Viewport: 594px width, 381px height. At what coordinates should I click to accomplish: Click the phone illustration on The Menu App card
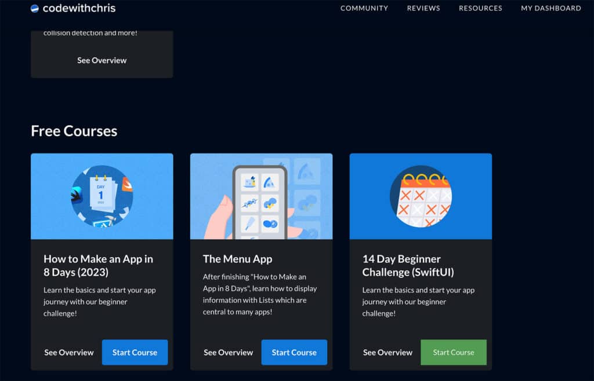(261, 196)
